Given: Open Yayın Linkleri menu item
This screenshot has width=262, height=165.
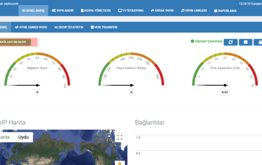Looking at the screenshot, I should (x=194, y=11).
